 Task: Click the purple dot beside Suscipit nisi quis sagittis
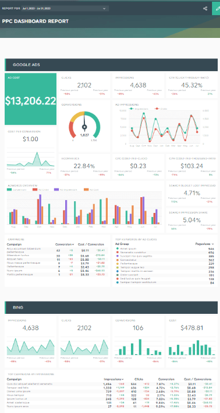coord(117,256)
